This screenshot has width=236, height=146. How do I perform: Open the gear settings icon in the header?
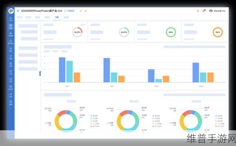click(198, 11)
